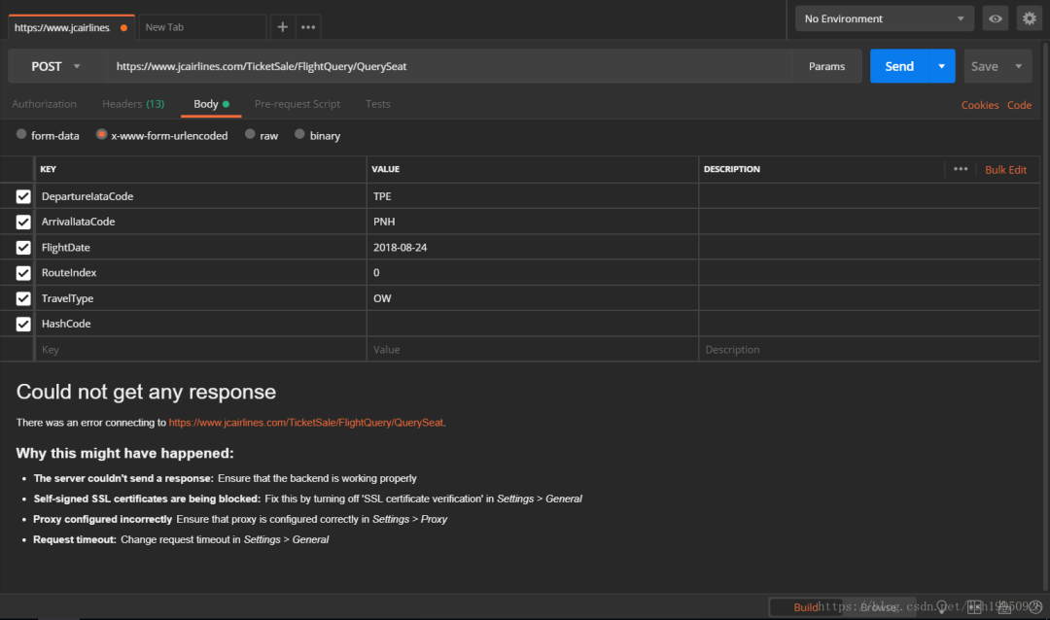This screenshot has height=620, width=1050.
Task: Switch to the Pre-request Script tab
Action: [x=297, y=104]
